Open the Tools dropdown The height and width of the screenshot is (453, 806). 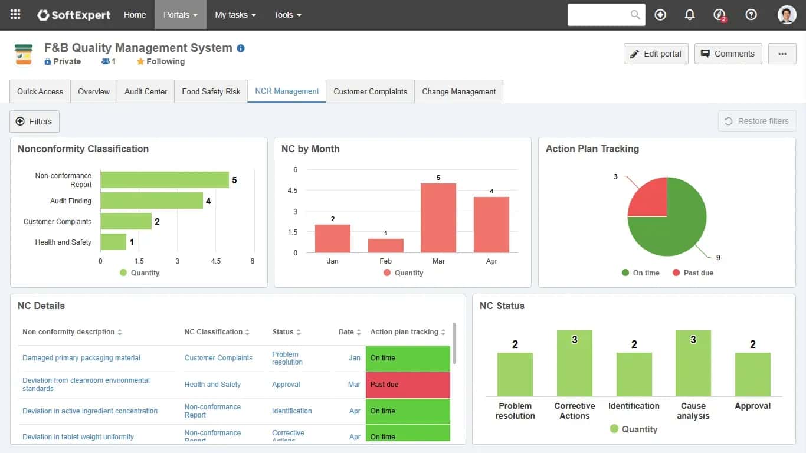click(287, 15)
